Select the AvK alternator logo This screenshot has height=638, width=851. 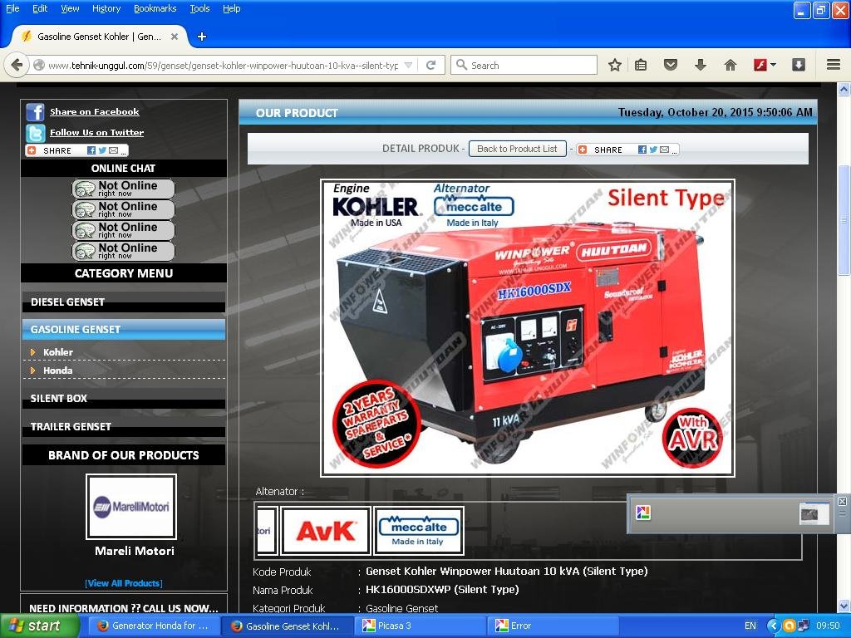[326, 531]
